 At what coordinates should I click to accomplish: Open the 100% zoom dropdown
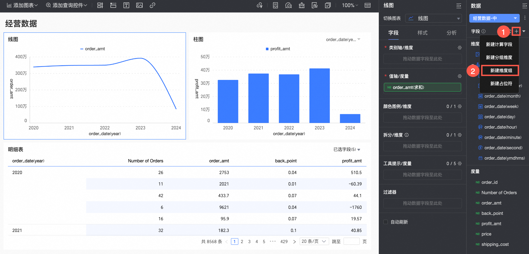coord(350,5)
